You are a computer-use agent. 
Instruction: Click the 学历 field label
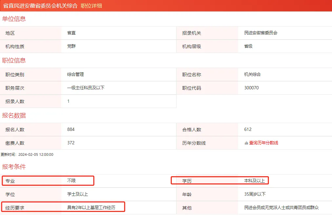[187, 181]
